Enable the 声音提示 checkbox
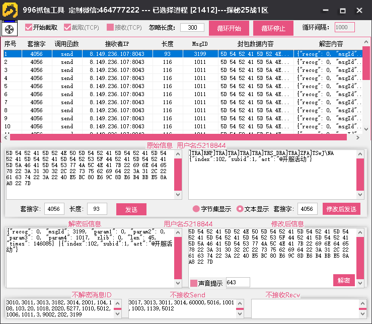Viewport: 372px width, 324px height. tap(194, 283)
